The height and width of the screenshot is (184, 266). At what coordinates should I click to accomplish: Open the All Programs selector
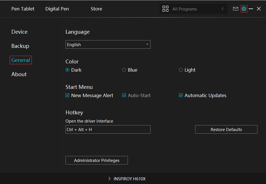click(x=193, y=9)
